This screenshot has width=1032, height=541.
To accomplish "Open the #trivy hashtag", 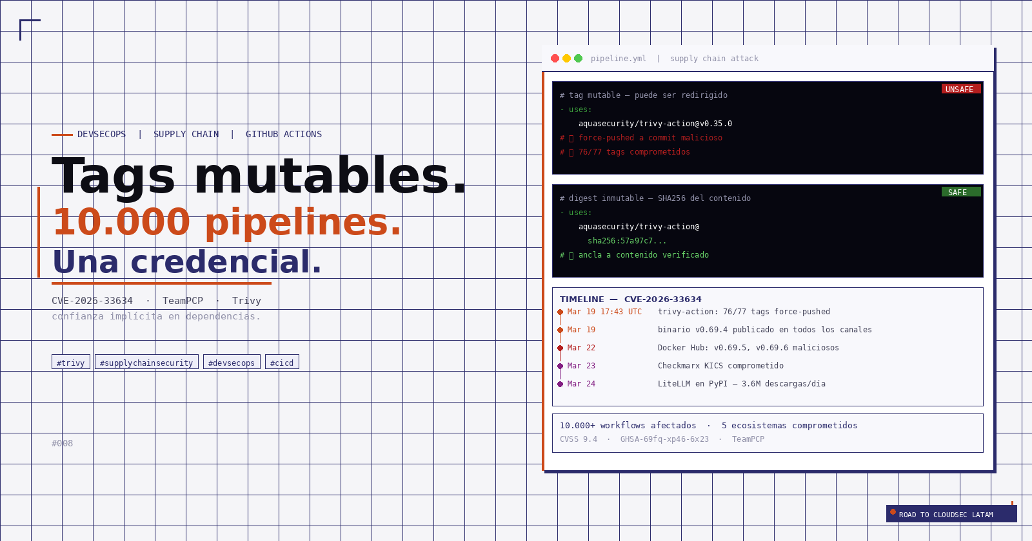I will click(x=71, y=362).
